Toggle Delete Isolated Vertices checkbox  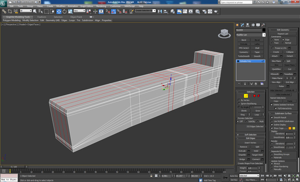pyautogui.click(x=271, y=105)
